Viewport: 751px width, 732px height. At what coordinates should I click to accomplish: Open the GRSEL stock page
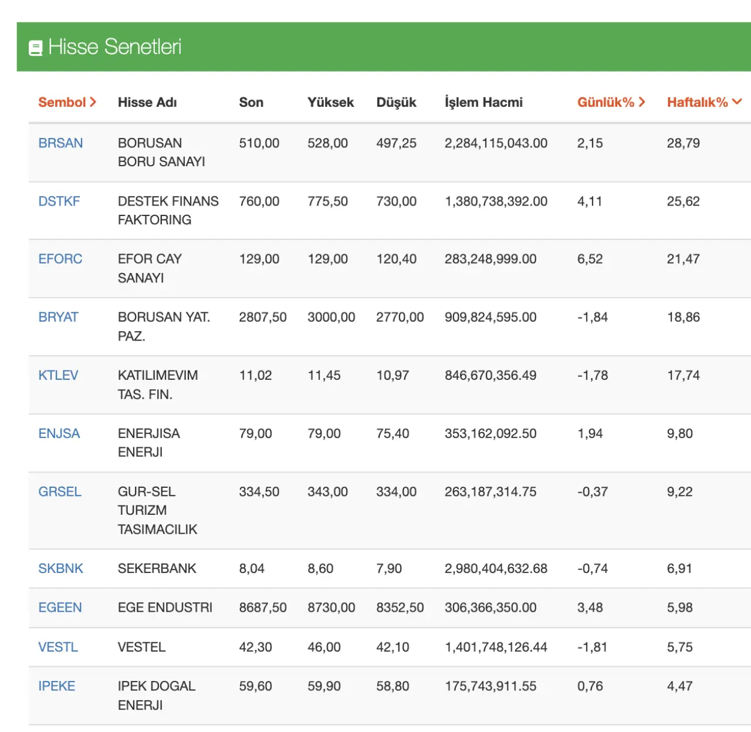(59, 491)
